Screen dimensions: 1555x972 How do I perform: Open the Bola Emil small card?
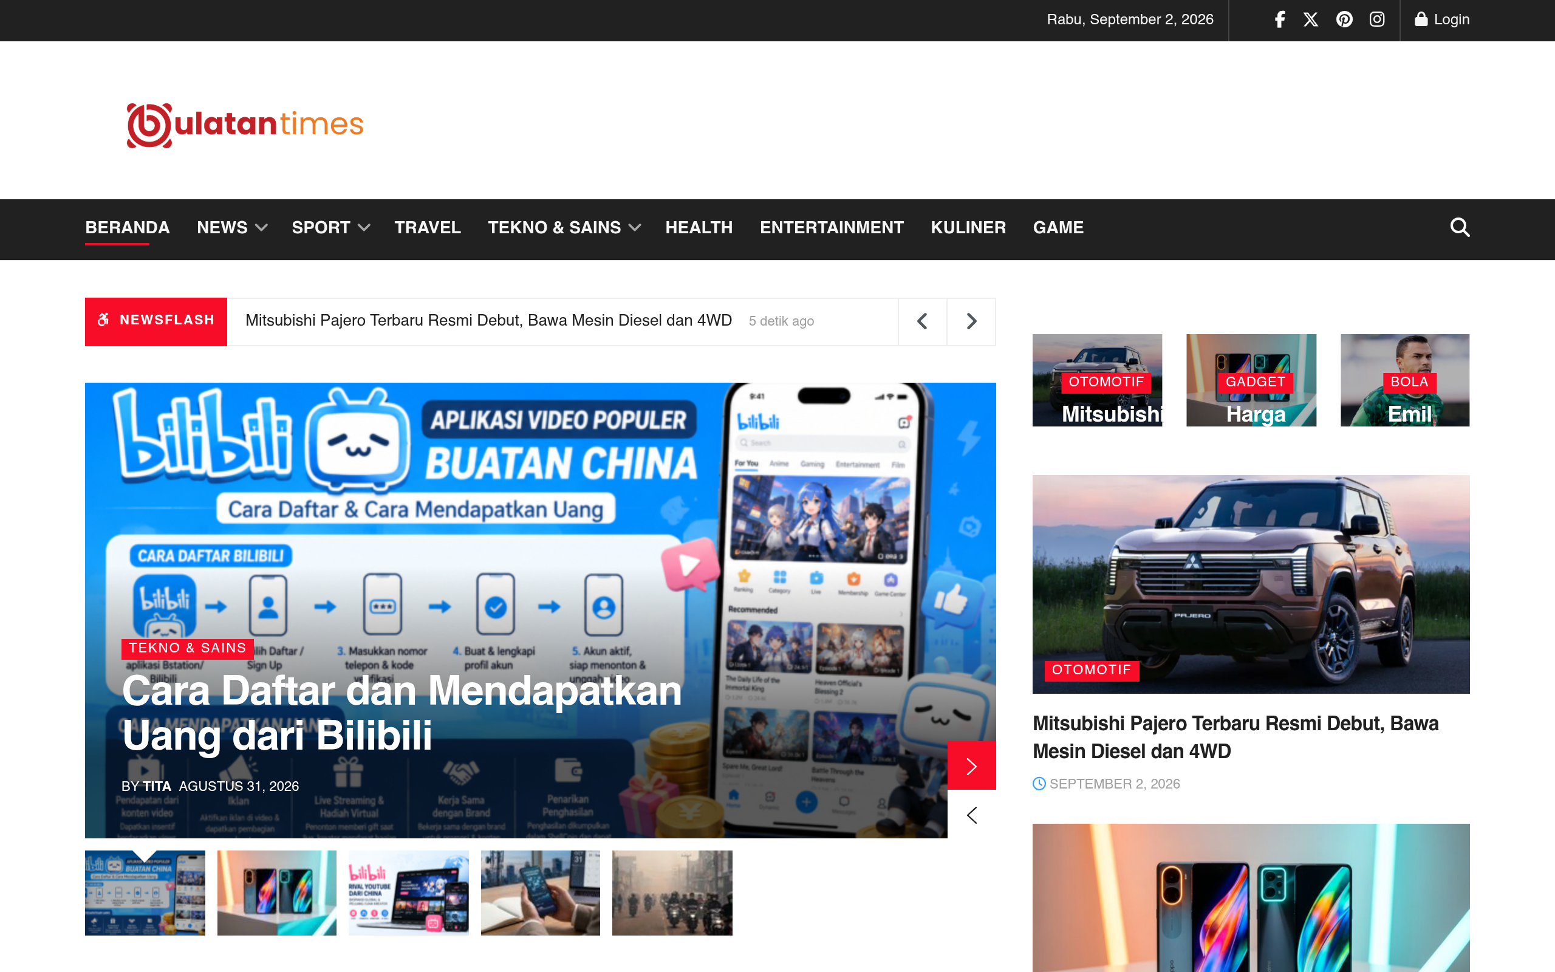[x=1404, y=380]
